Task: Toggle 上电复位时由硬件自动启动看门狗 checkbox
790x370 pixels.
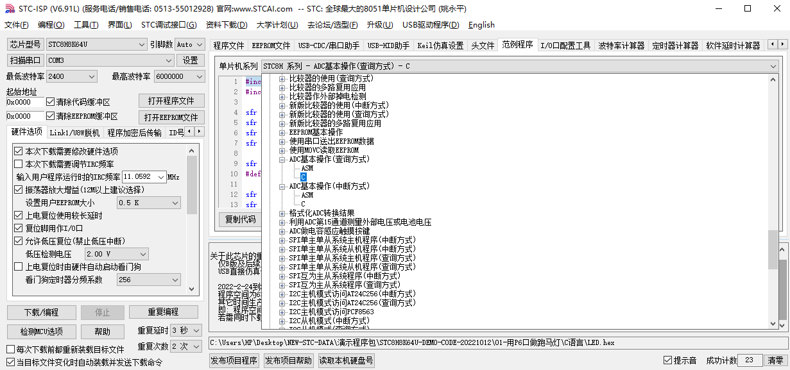Action: pyautogui.click(x=19, y=267)
